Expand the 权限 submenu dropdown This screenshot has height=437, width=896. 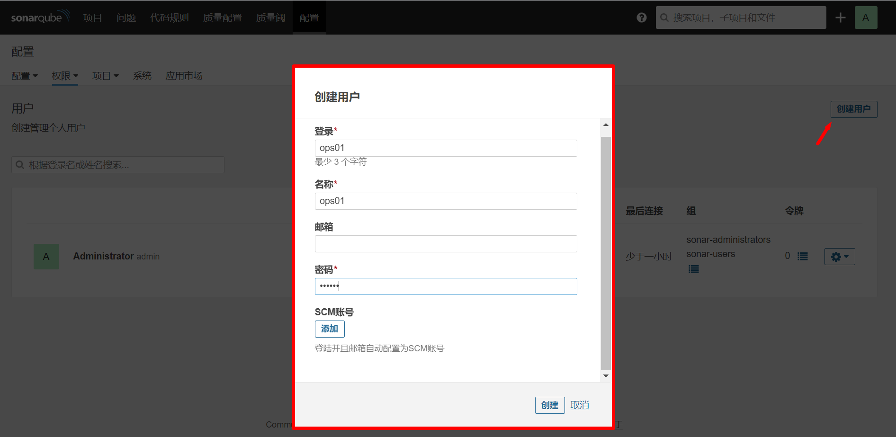point(65,76)
